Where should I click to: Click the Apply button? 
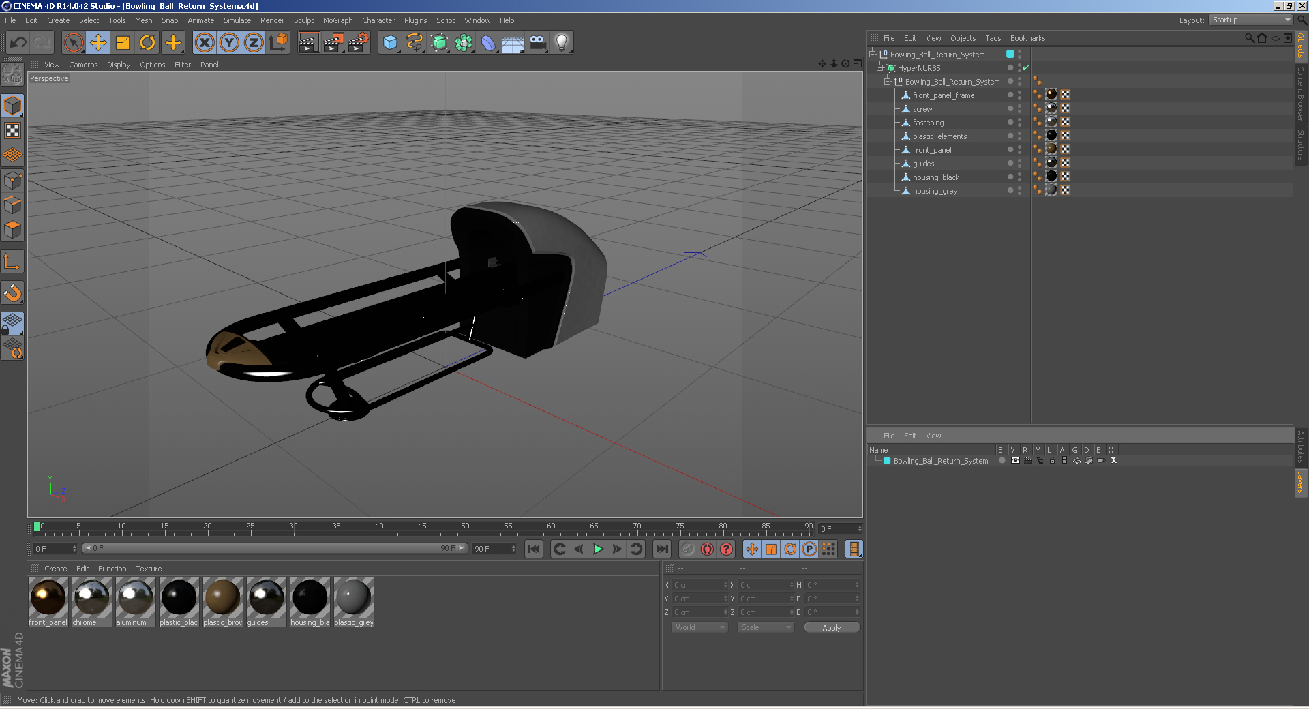(x=832, y=627)
